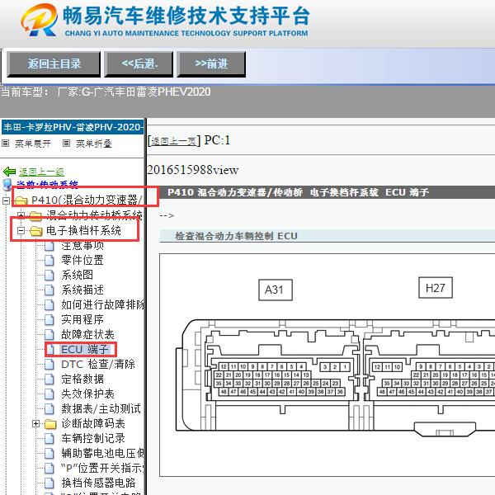Click the 菜单展开 list icon
Screen dimensions: 495x495
click(6, 144)
